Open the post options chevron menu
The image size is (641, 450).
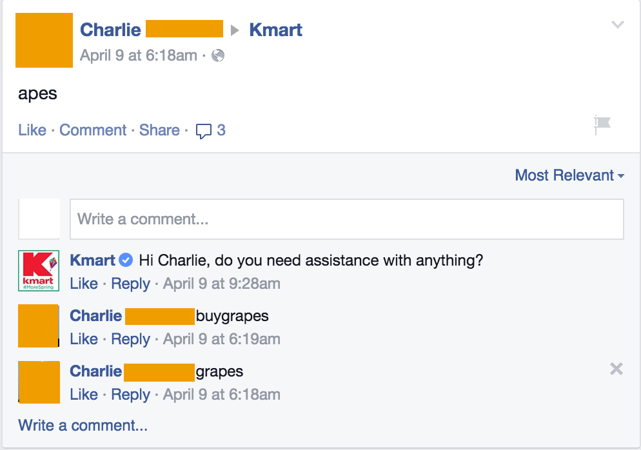(x=617, y=24)
